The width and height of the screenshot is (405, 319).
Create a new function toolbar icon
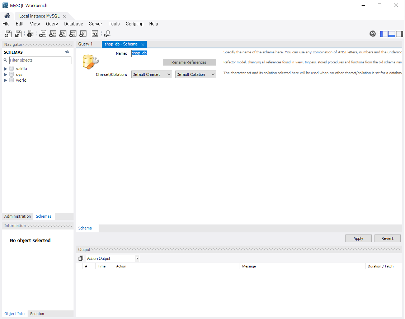[x=83, y=34]
